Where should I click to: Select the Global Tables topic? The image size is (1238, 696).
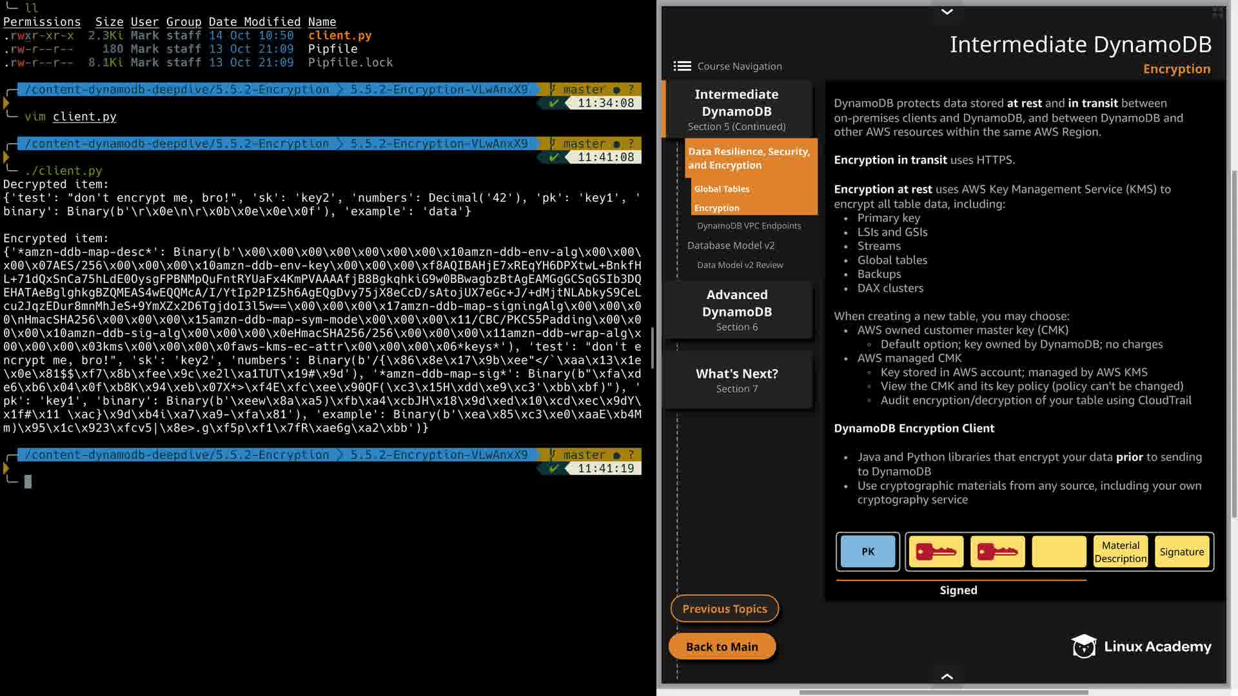tap(722, 189)
